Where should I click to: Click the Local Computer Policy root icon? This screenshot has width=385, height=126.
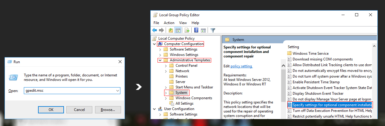pyautogui.click(x=155, y=38)
